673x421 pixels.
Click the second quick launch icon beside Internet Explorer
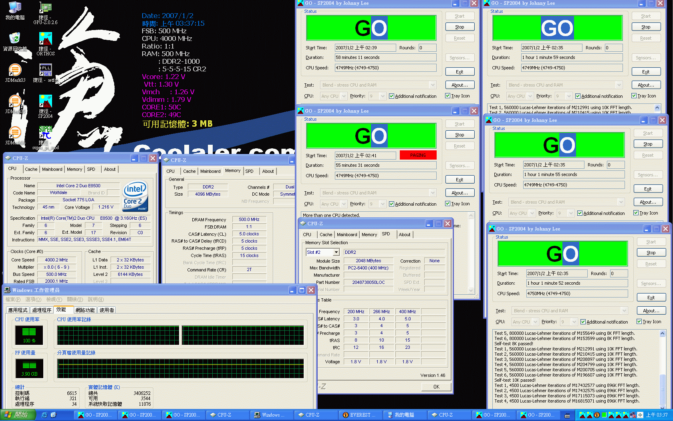pos(53,415)
